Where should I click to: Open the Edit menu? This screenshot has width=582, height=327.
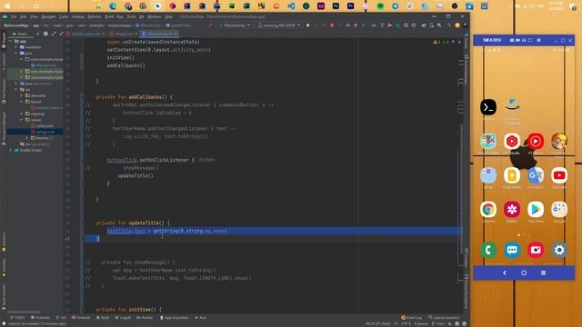[23, 16]
